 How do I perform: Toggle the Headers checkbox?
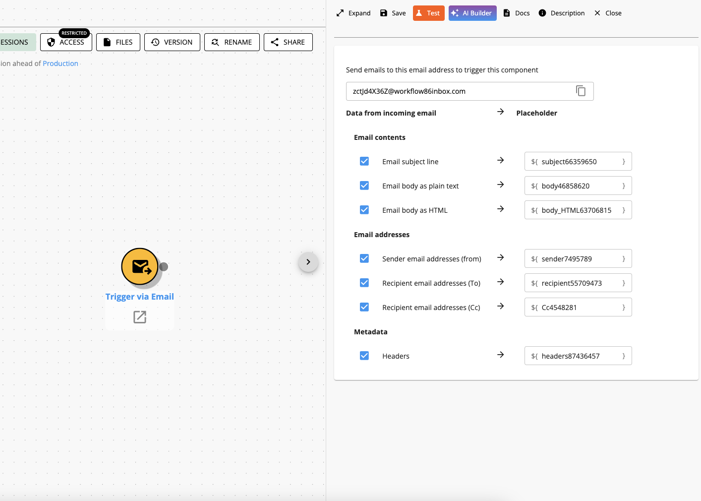tap(364, 356)
